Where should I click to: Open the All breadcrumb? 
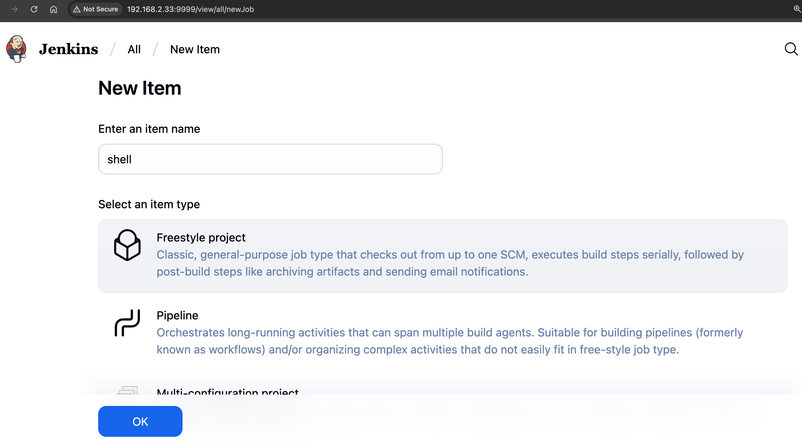pos(134,49)
